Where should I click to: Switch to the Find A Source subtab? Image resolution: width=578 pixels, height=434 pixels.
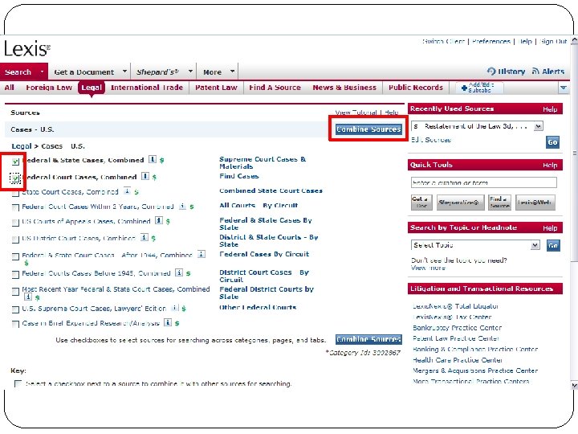tap(275, 88)
